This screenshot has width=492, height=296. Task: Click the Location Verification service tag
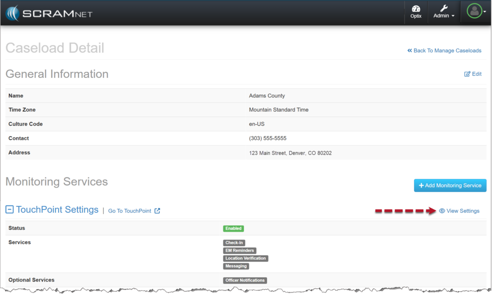tap(246, 258)
